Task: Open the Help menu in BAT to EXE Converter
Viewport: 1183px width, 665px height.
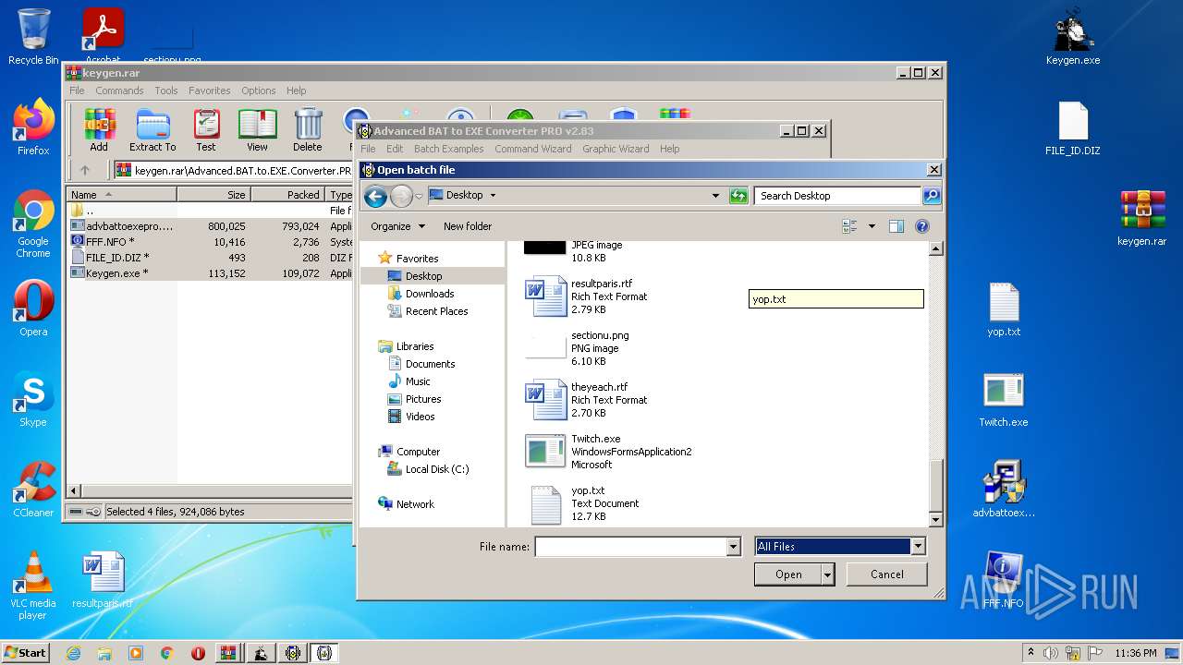Action: (x=670, y=149)
